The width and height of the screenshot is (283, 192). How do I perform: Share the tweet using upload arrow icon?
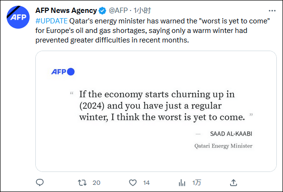click(233, 182)
